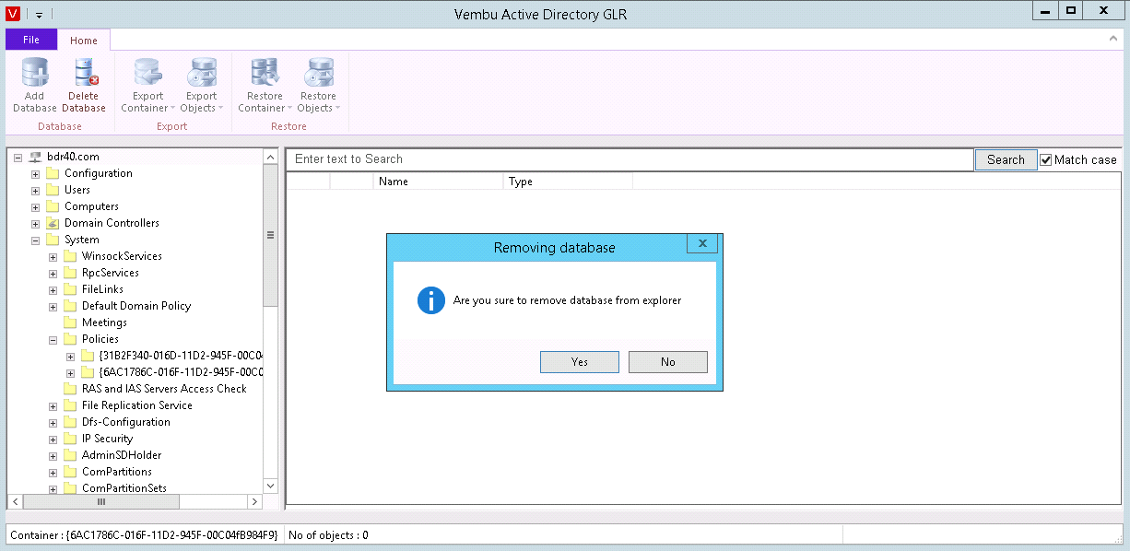Collapse the System tree node
Screen dimensions: 1130x551
point(36,240)
